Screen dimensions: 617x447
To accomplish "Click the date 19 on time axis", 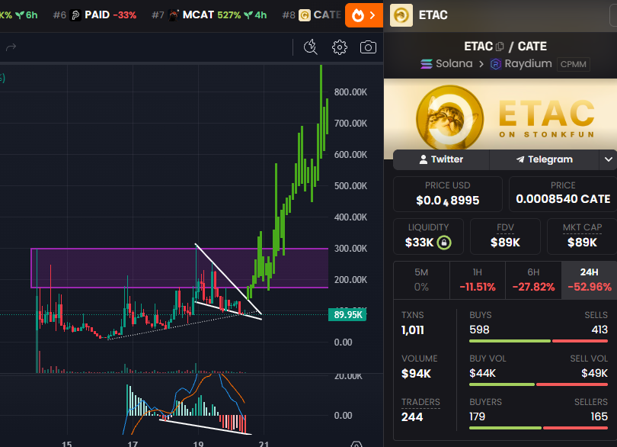I will (198, 444).
